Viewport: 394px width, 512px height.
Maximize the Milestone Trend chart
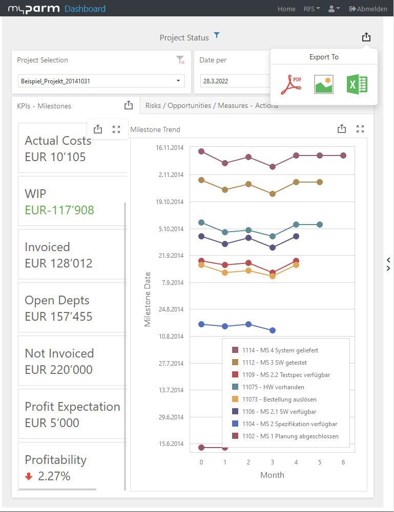point(360,129)
